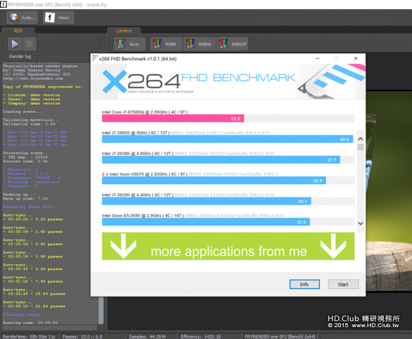Click the frybench website button
This screenshot has width=412, height=339.
(23, 17)
